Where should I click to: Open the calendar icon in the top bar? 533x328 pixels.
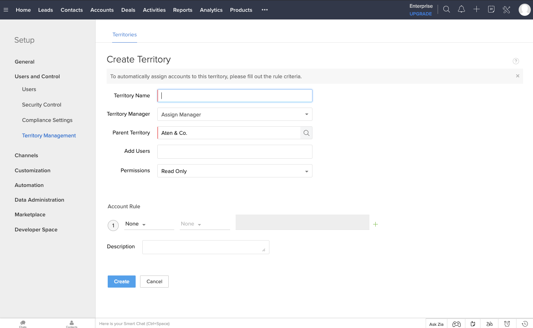pyautogui.click(x=491, y=9)
